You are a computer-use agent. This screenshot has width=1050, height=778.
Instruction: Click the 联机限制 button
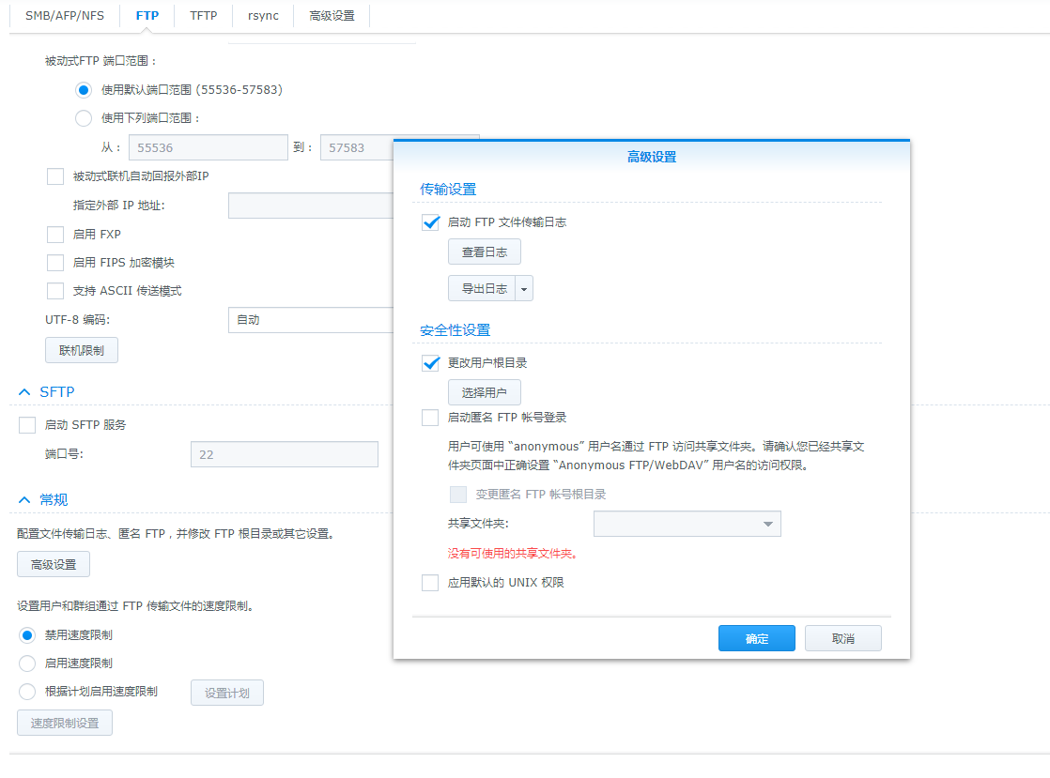tap(82, 351)
